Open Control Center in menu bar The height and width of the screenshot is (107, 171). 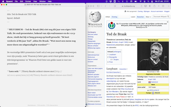[x=152, y=1]
